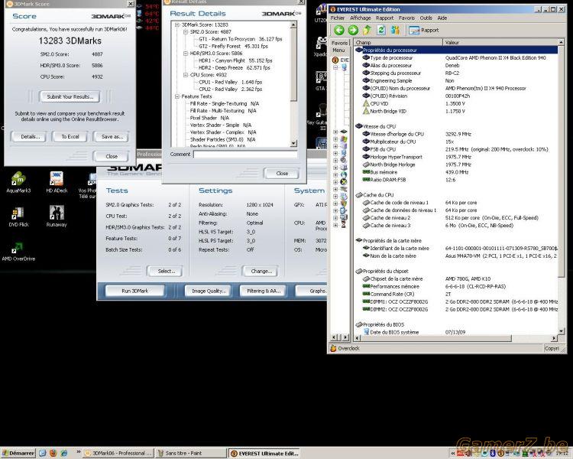Click Close in the Result Details window
The height and width of the screenshot is (459, 573).
click(281, 173)
